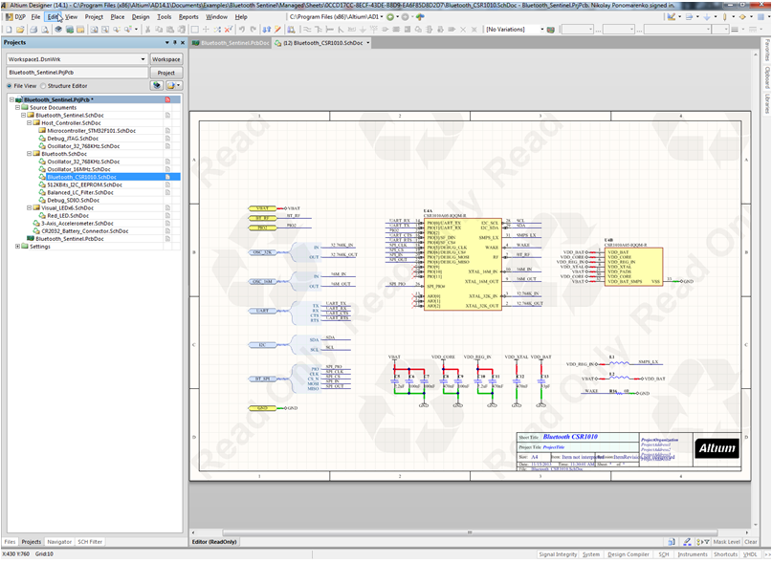Switch to Bluetooth_Sentinel.PcbDoc tab
Viewport: 772px width, 563px height.
[231, 43]
